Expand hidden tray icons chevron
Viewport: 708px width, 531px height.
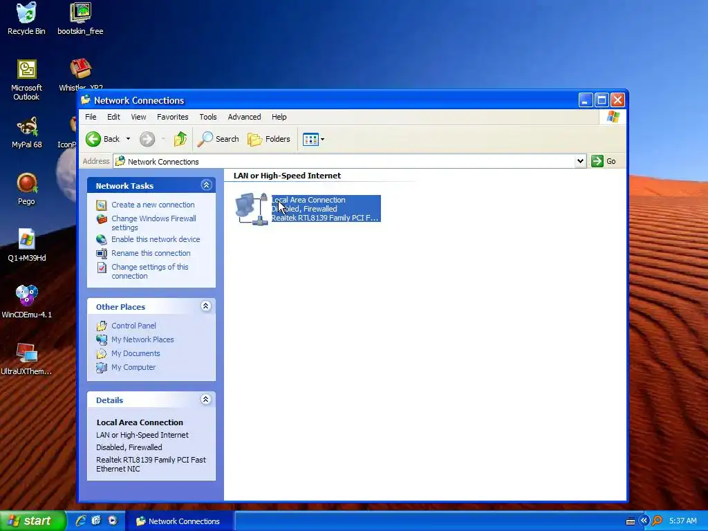pos(644,521)
